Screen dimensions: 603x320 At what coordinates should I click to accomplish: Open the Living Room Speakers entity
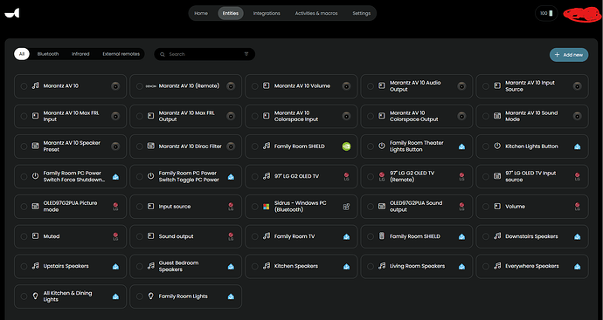click(x=417, y=266)
